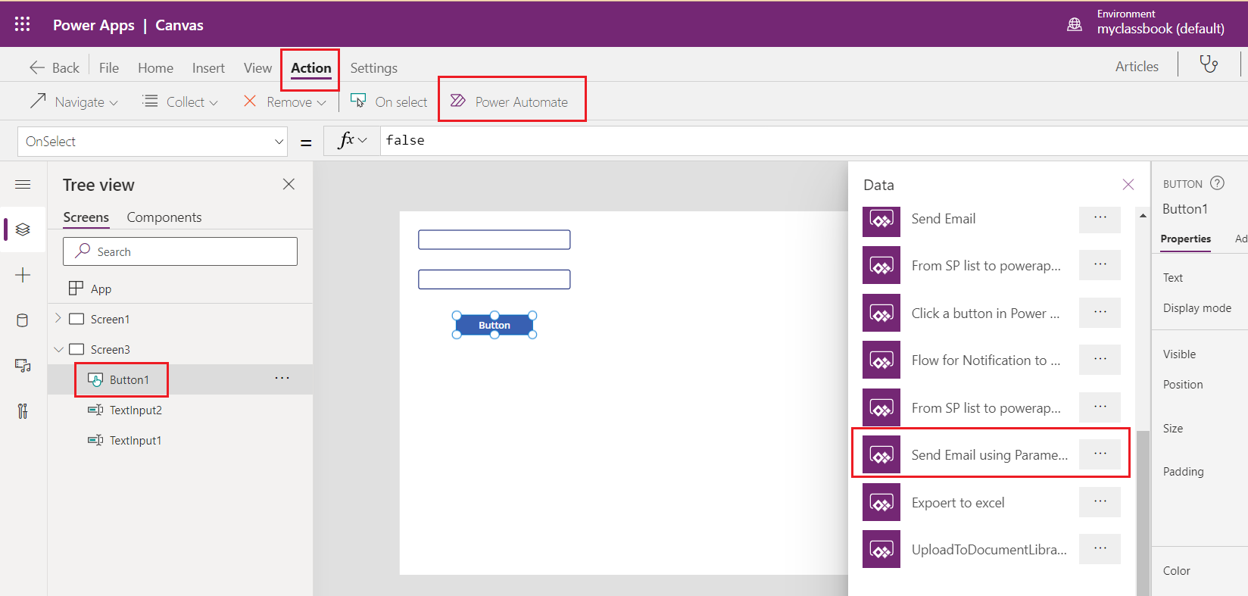Open more options for Send Email flow
Image resolution: width=1248 pixels, height=596 pixels.
point(1100,218)
